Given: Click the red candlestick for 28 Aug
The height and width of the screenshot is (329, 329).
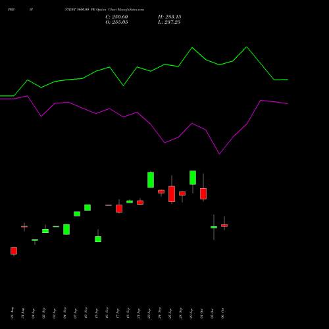Looking at the screenshot, I should pos(14,251).
